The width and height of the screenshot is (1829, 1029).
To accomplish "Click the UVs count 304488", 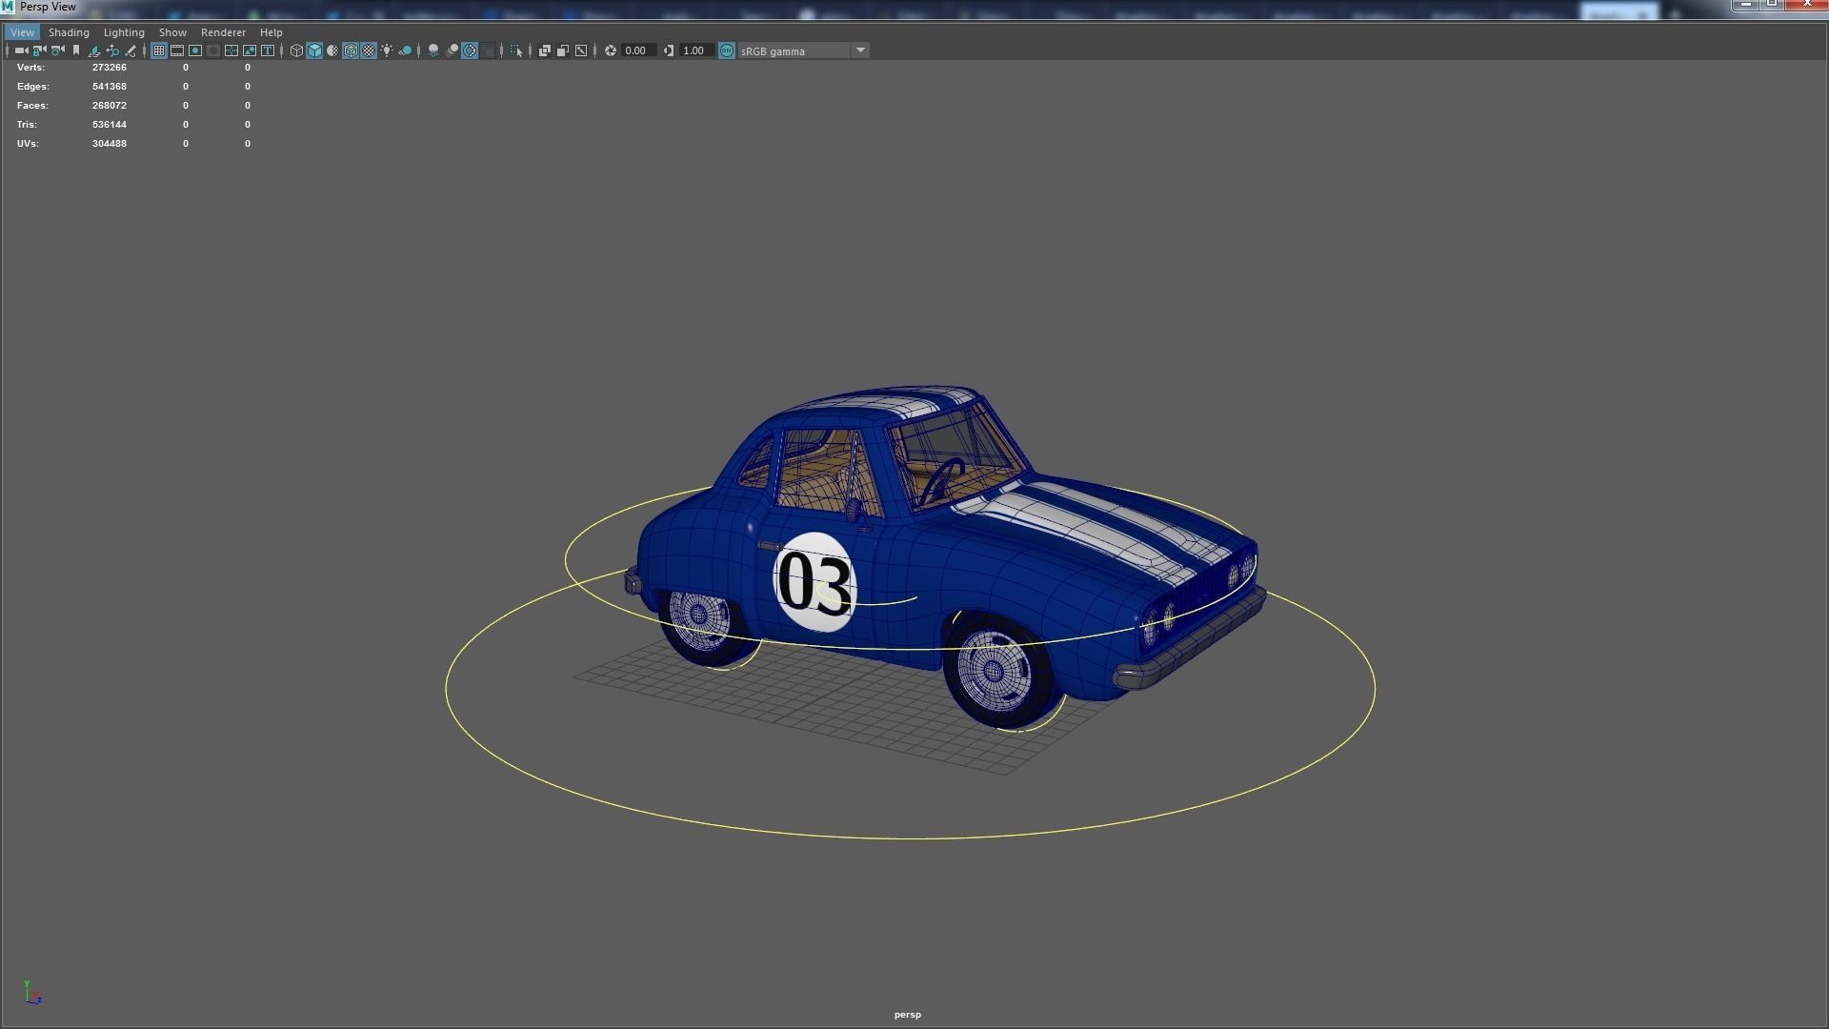I will (110, 144).
